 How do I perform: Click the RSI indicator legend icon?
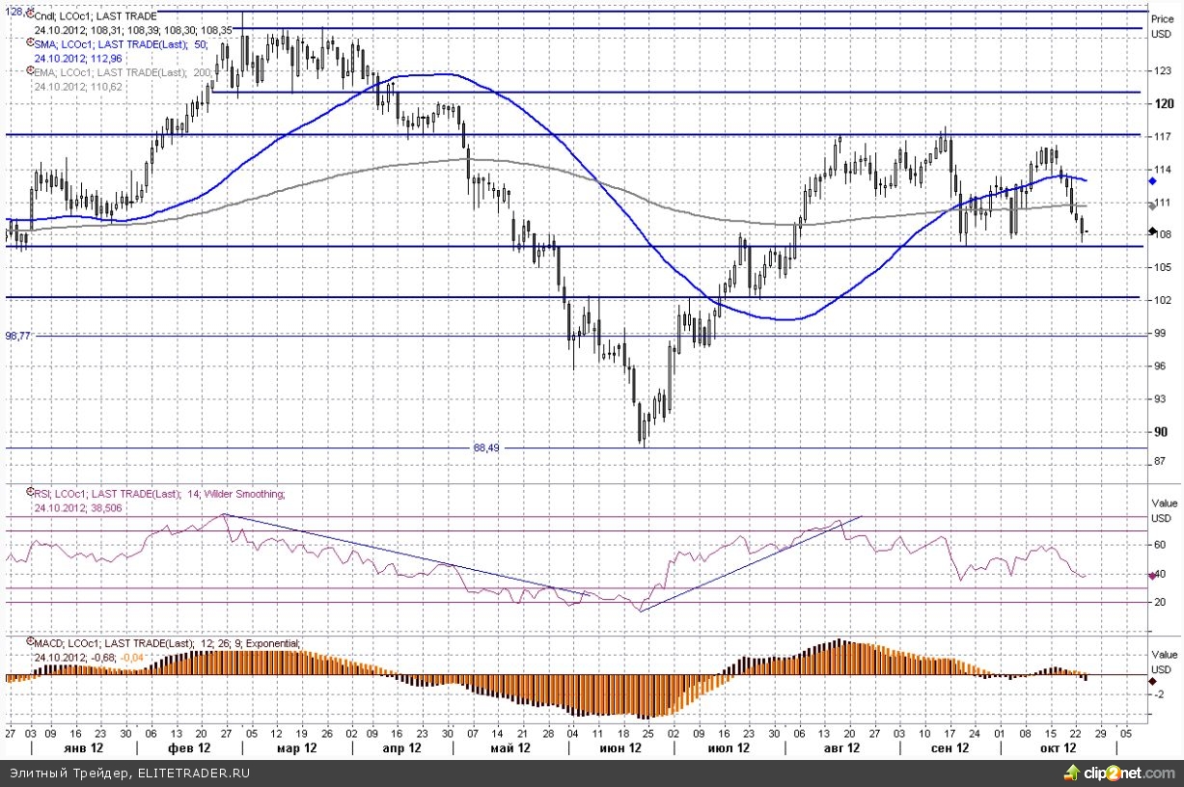click(30, 493)
